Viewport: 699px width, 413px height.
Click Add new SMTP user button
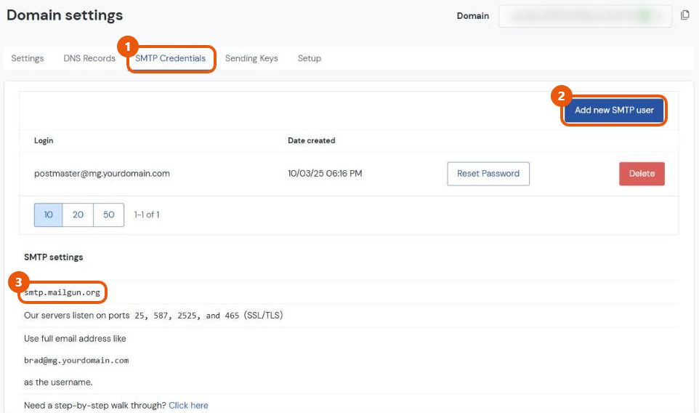[x=614, y=111]
